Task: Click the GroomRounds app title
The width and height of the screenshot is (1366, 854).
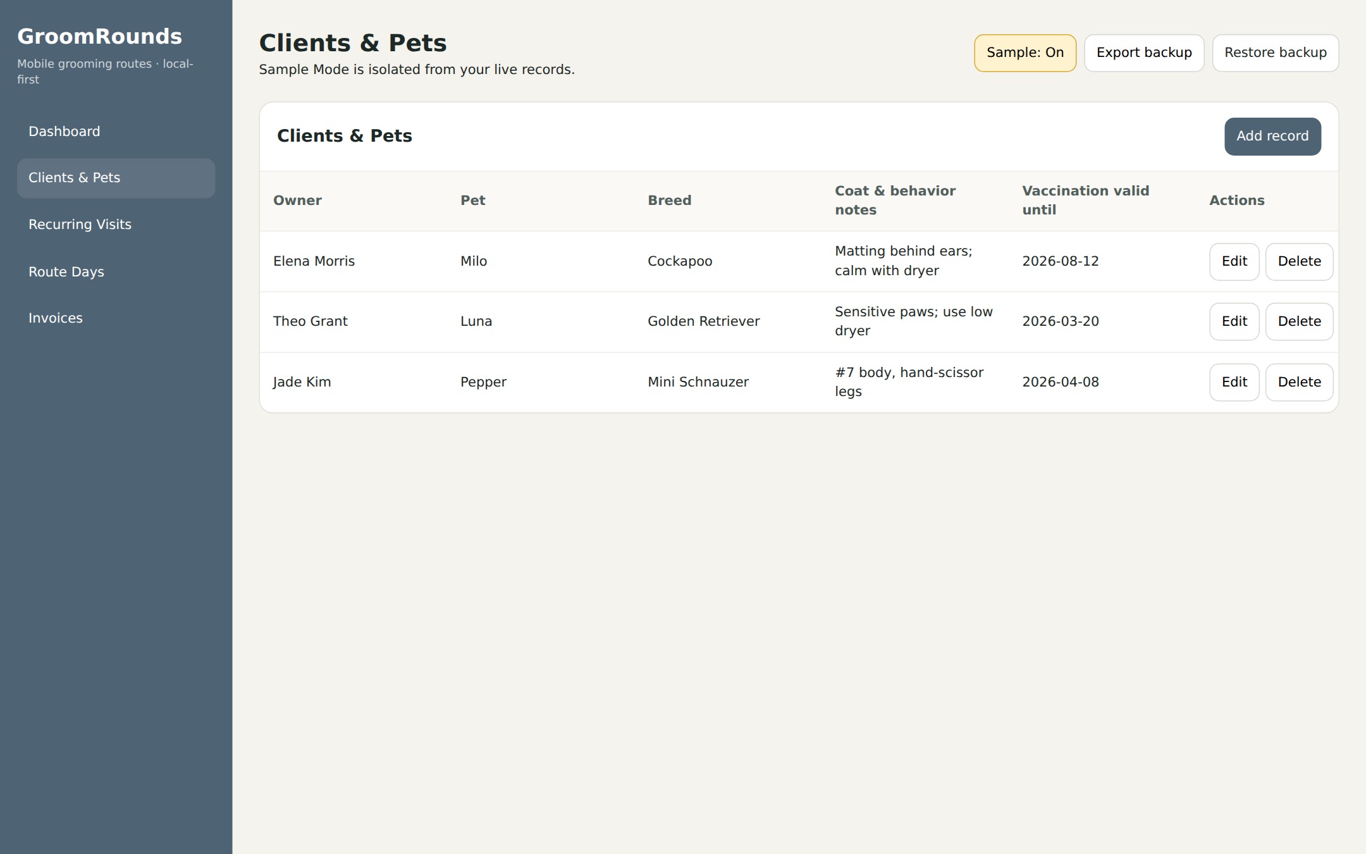Action: tap(99, 37)
